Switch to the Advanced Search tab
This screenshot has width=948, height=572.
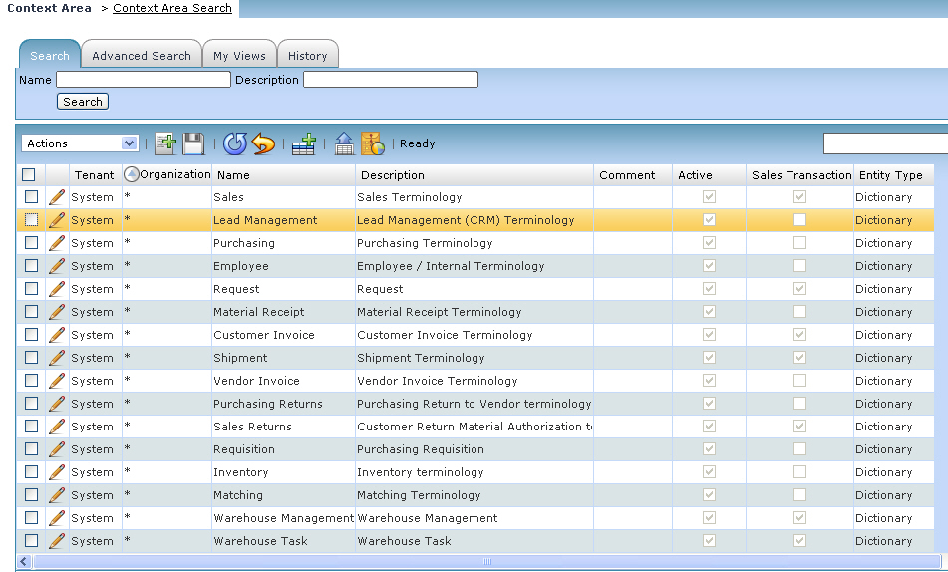click(141, 56)
